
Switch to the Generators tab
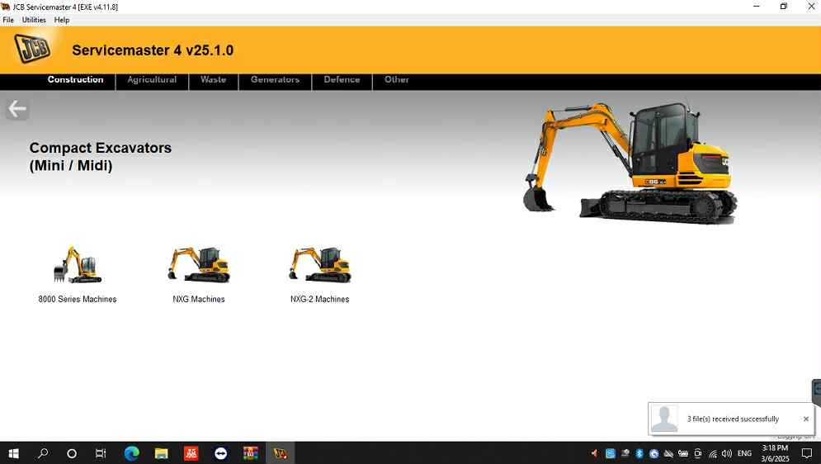275,79
